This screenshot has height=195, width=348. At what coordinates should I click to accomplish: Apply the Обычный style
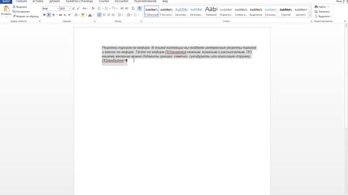[x=152, y=11]
